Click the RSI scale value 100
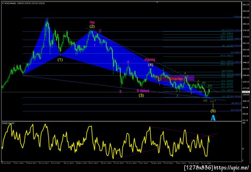This screenshot has width=251, height=172. pyautogui.click(x=244, y=123)
